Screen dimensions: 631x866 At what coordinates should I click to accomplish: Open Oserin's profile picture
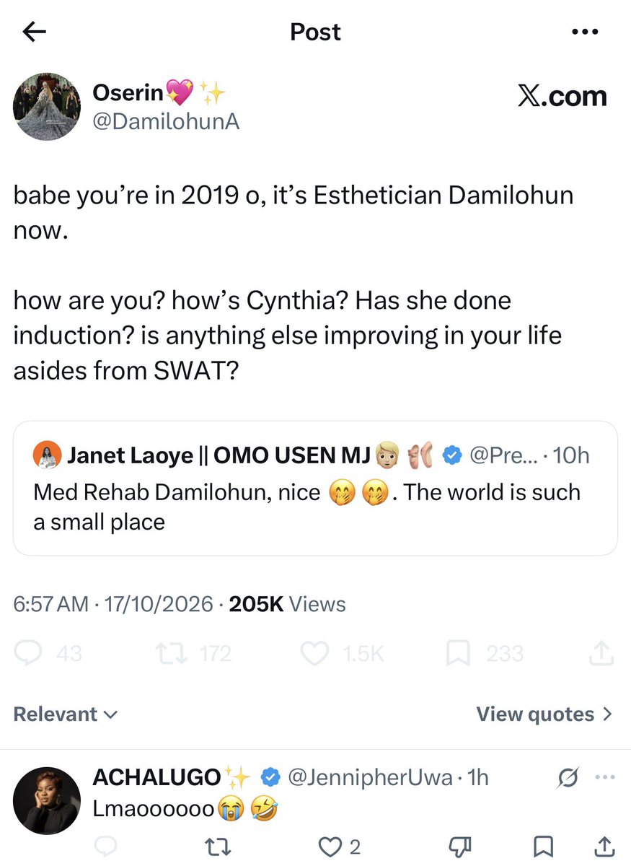click(x=47, y=107)
